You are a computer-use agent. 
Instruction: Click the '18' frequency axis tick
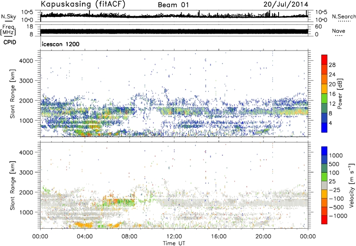[30, 27]
